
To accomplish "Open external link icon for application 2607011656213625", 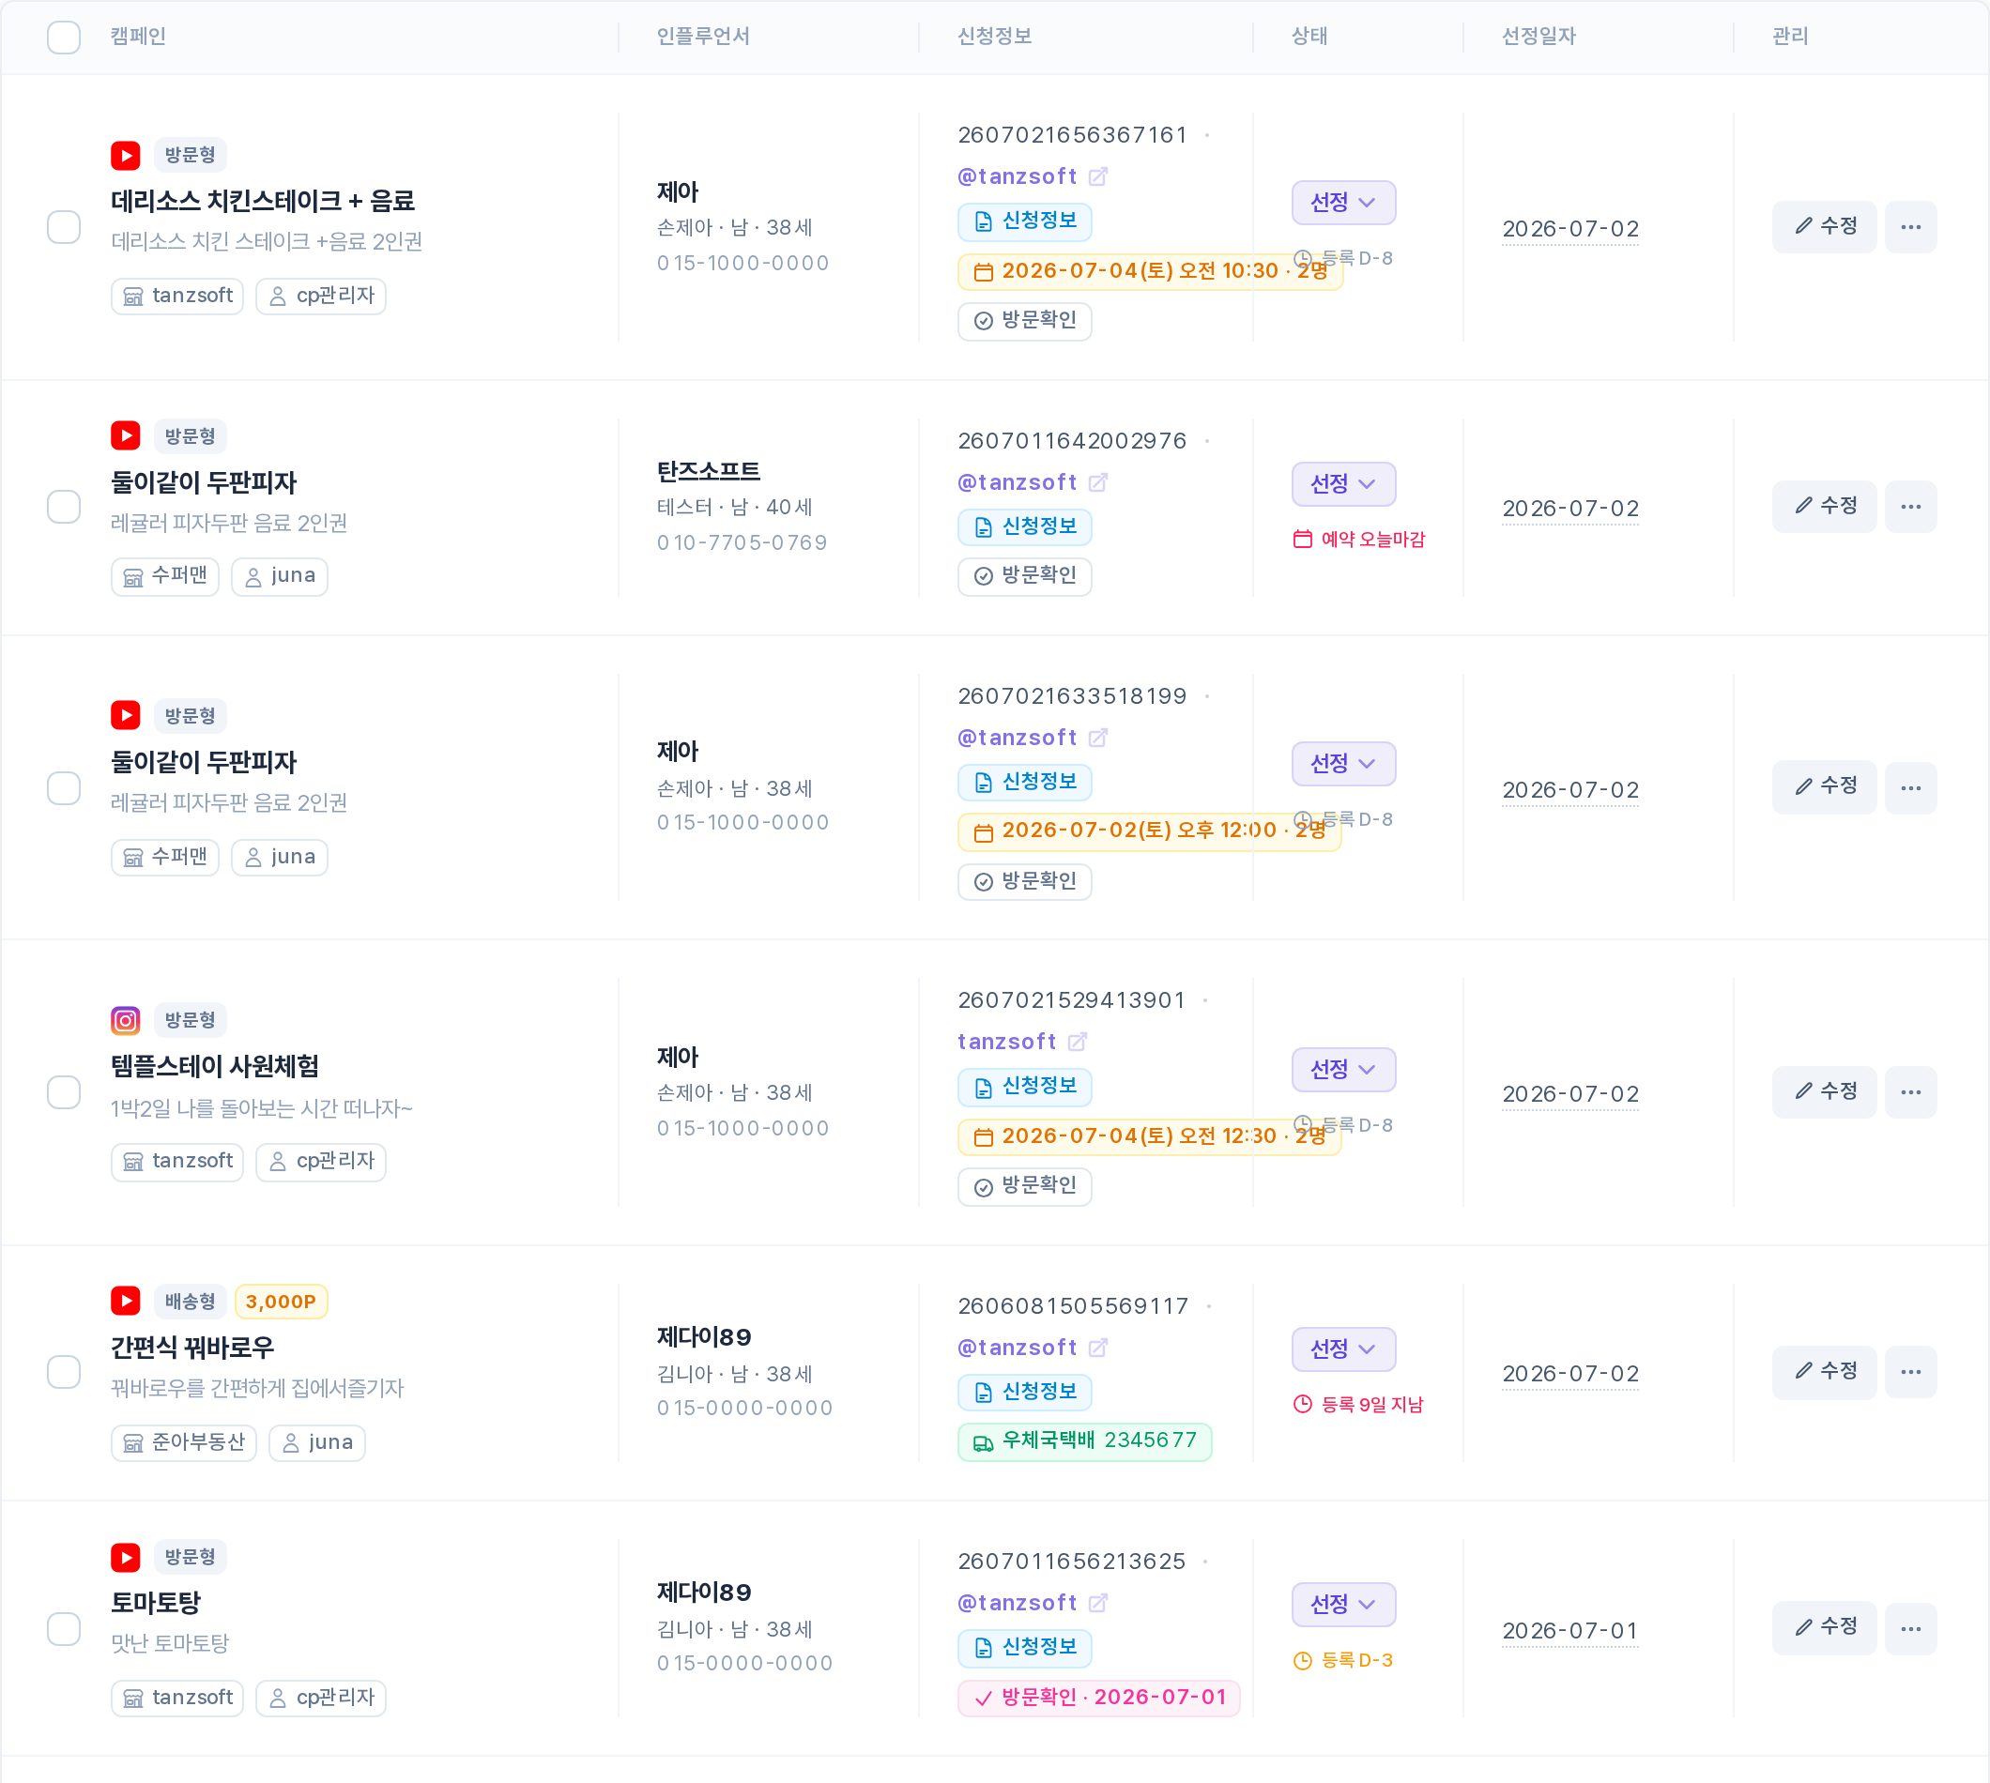I will tap(1098, 1603).
